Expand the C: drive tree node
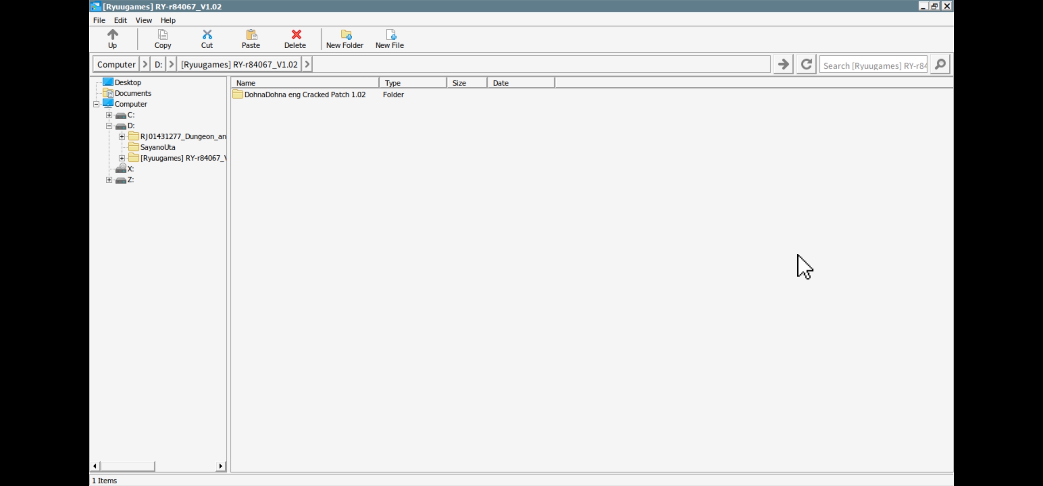The height and width of the screenshot is (486, 1043). pyautogui.click(x=109, y=115)
